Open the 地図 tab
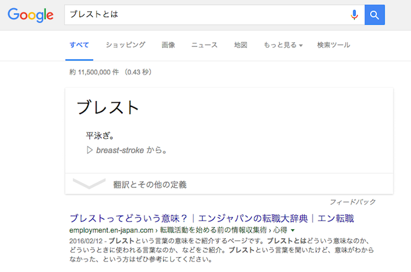 point(241,45)
